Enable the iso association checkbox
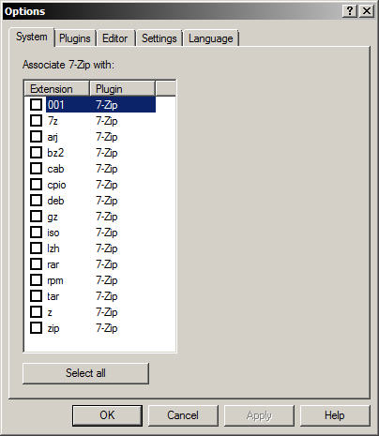Image resolution: width=379 pixels, height=436 pixels. coord(36,233)
